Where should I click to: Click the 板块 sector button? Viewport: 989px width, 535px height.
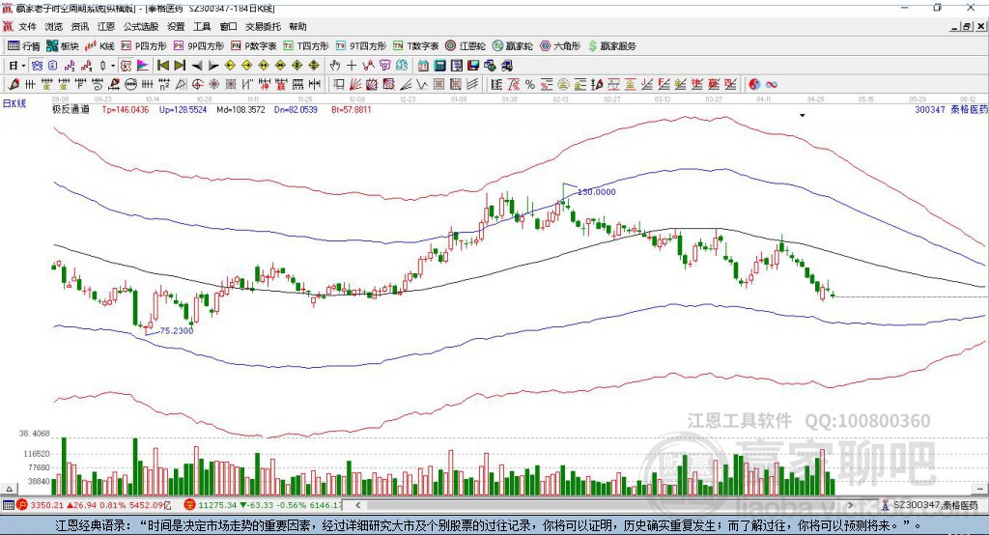[x=62, y=46]
